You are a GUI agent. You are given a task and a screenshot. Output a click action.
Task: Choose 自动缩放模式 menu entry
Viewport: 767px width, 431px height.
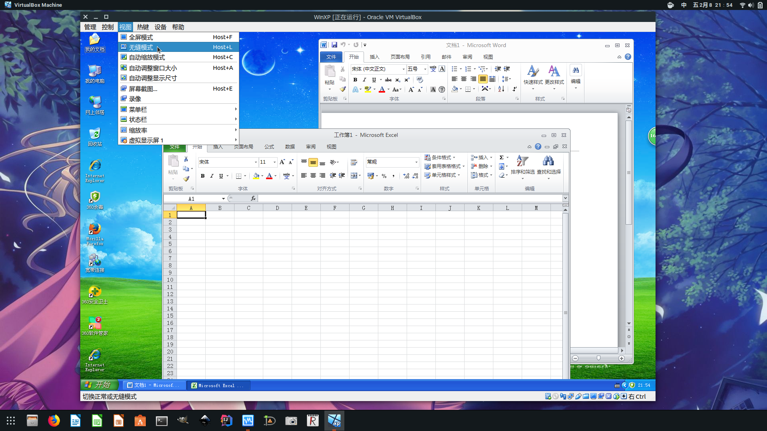point(178,57)
